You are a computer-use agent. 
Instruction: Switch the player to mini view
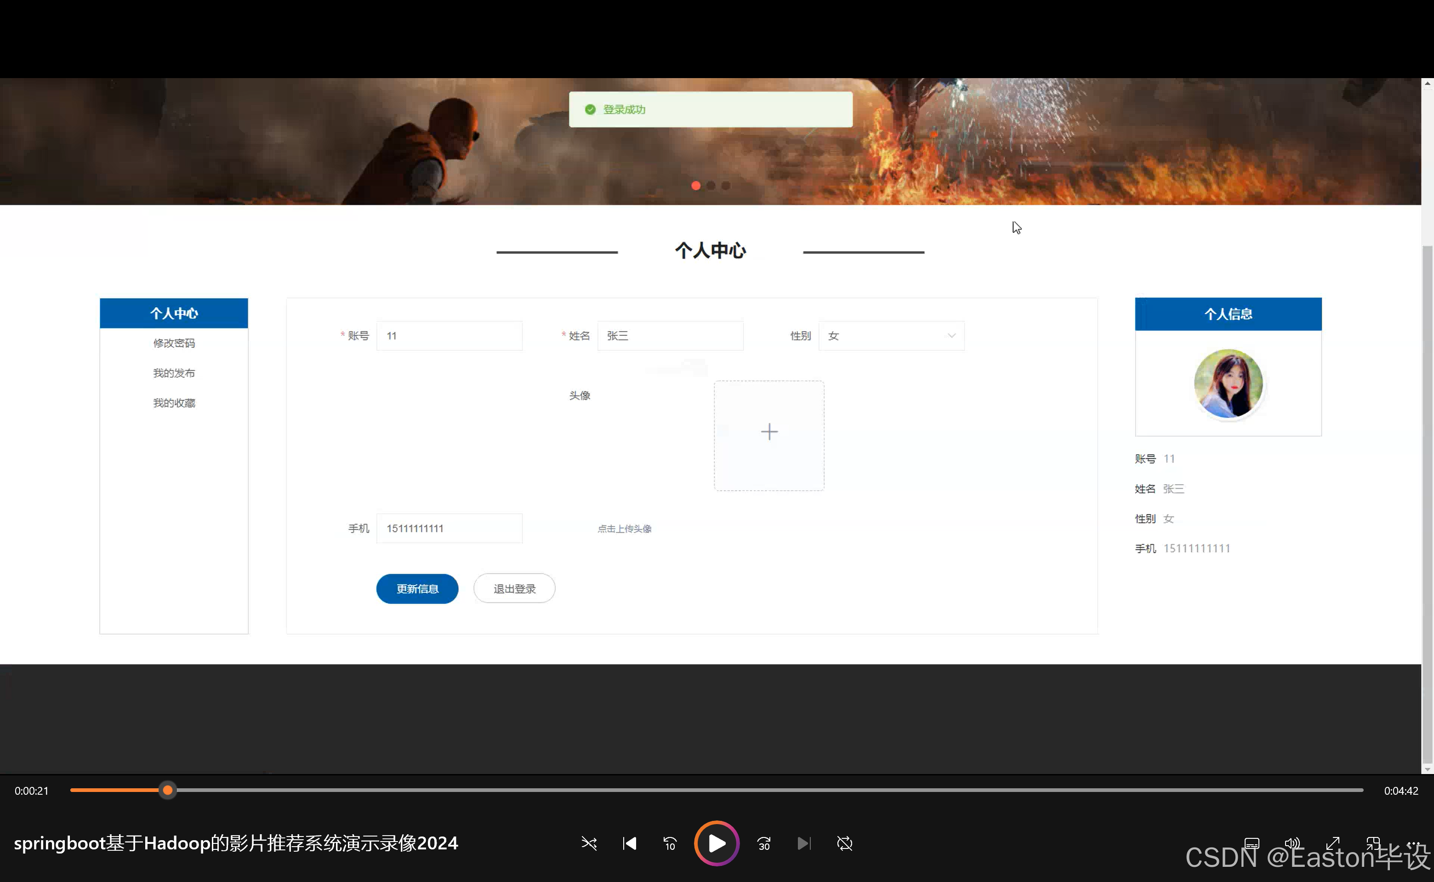1373,843
